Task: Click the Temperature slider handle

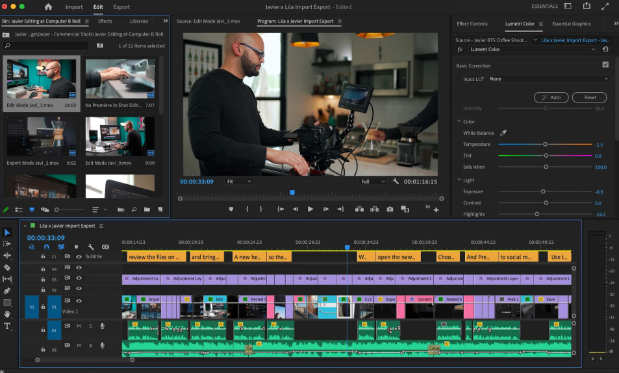Action: pos(545,145)
